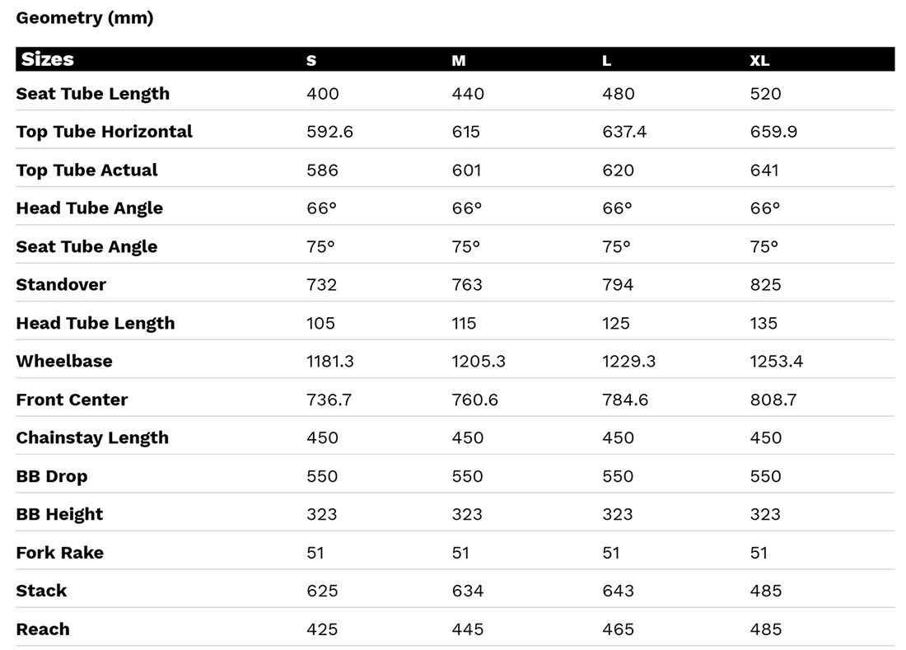Click the "Chainstay Length" row label
The width and height of the screenshot is (906, 650).
pos(92,438)
